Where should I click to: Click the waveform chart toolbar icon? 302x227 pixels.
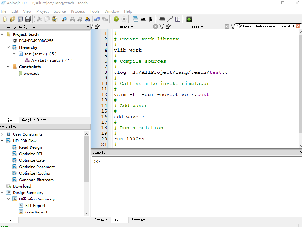(178, 19)
